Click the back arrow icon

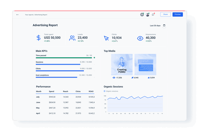(17, 15)
